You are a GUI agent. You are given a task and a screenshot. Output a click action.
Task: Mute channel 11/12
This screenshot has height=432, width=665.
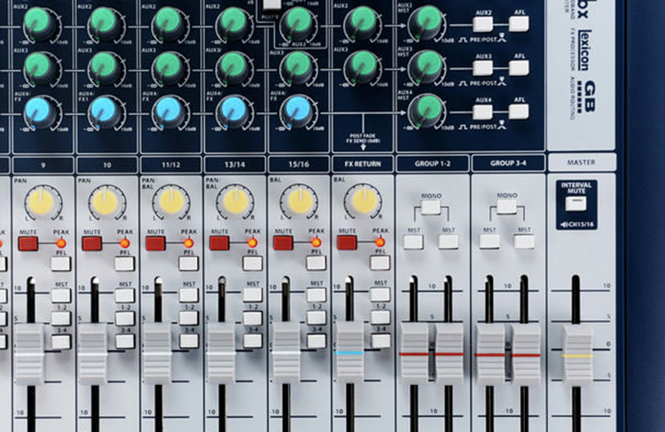pos(156,243)
